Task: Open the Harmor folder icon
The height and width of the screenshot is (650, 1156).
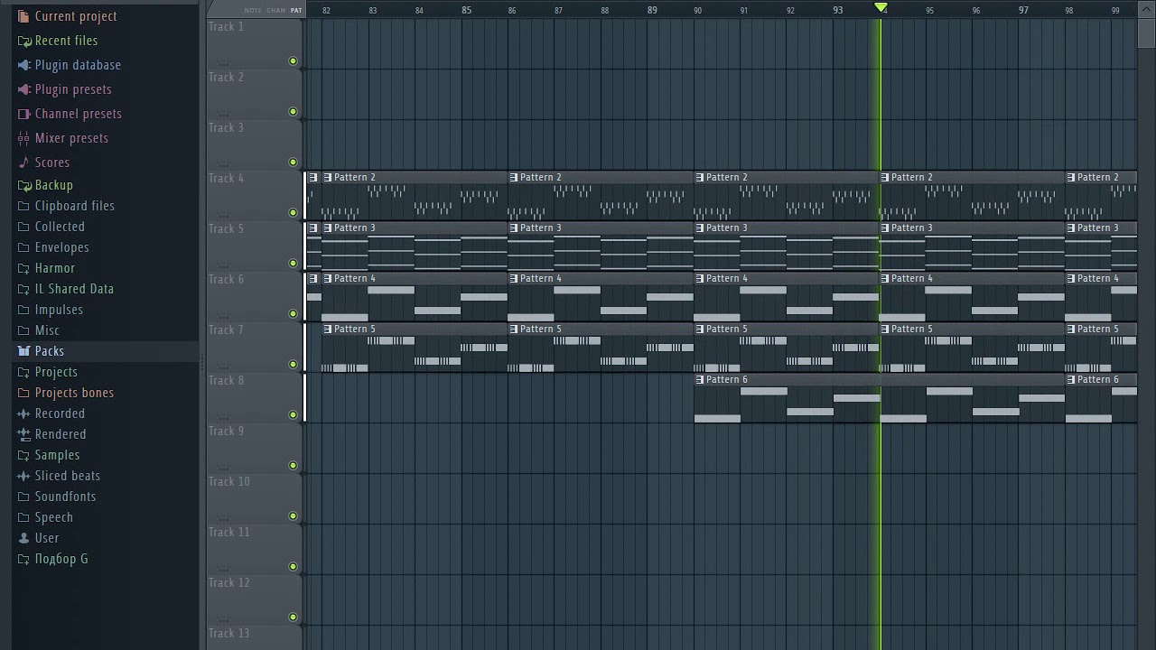Action: [x=23, y=268]
